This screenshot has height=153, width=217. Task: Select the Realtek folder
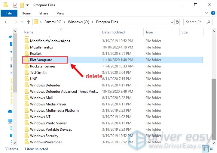(36, 54)
